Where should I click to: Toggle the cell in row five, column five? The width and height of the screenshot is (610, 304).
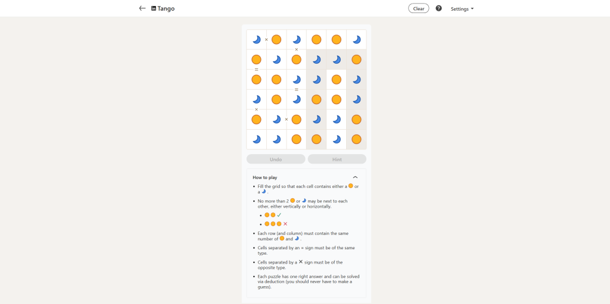[x=337, y=119]
